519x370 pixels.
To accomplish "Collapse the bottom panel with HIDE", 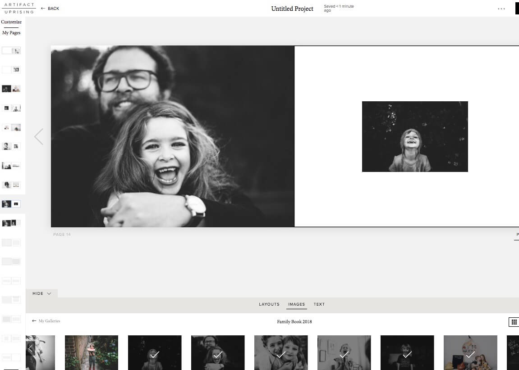I will click(41, 293).
